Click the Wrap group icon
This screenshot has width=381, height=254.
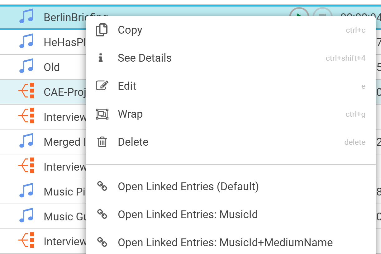coord(102,114)
